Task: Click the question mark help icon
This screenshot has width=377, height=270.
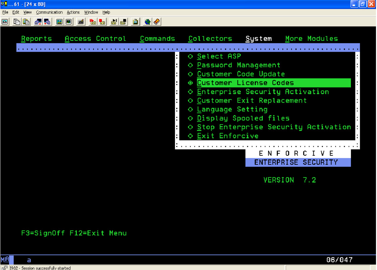Action: pos(157,22)
